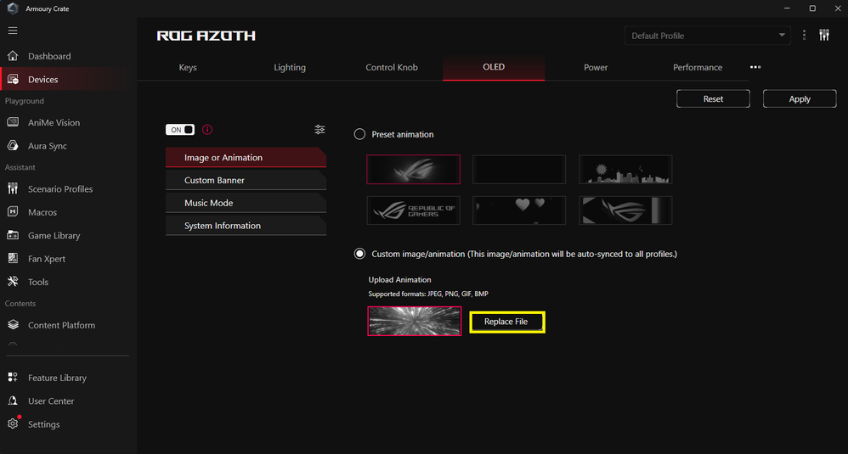Click the Content Platform icon
This screenshot has height=454, width=848.
[13, 324]
